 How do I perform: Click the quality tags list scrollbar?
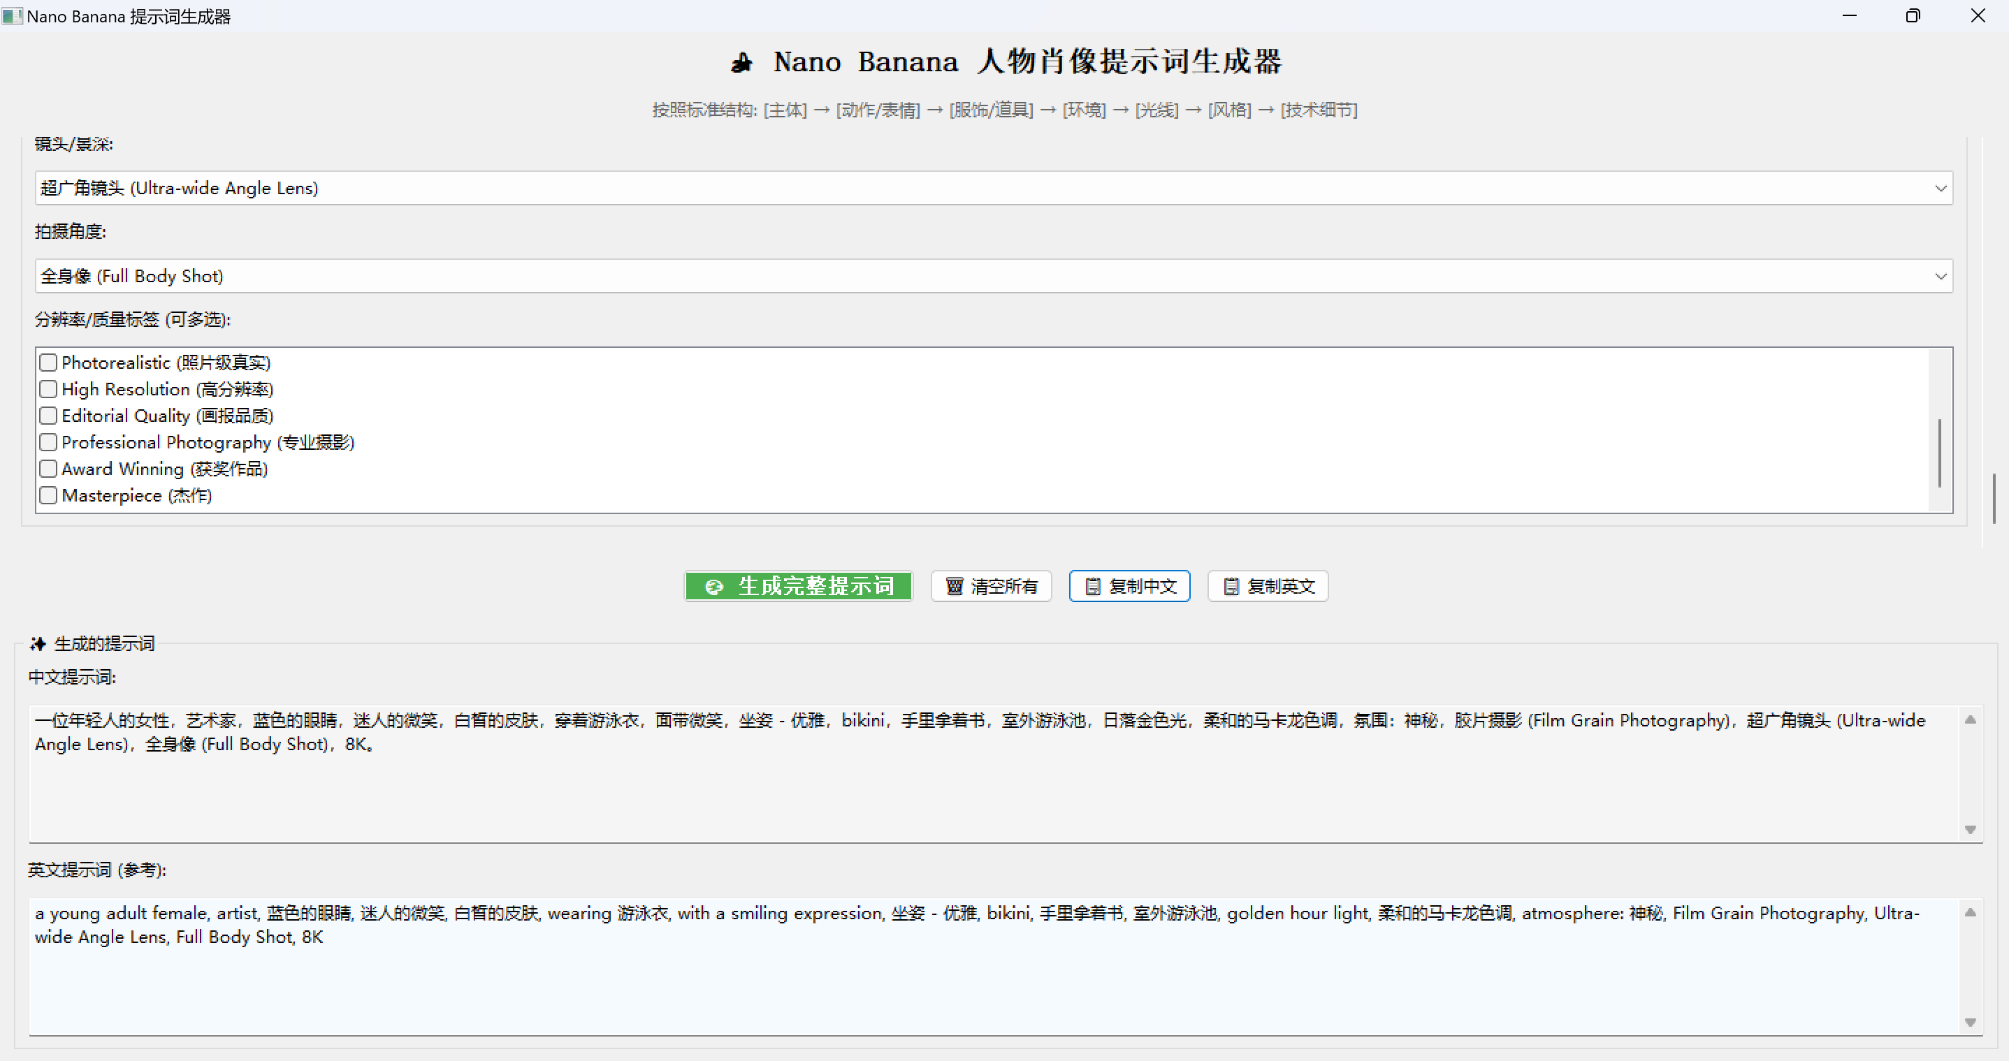coord(1940,452)
